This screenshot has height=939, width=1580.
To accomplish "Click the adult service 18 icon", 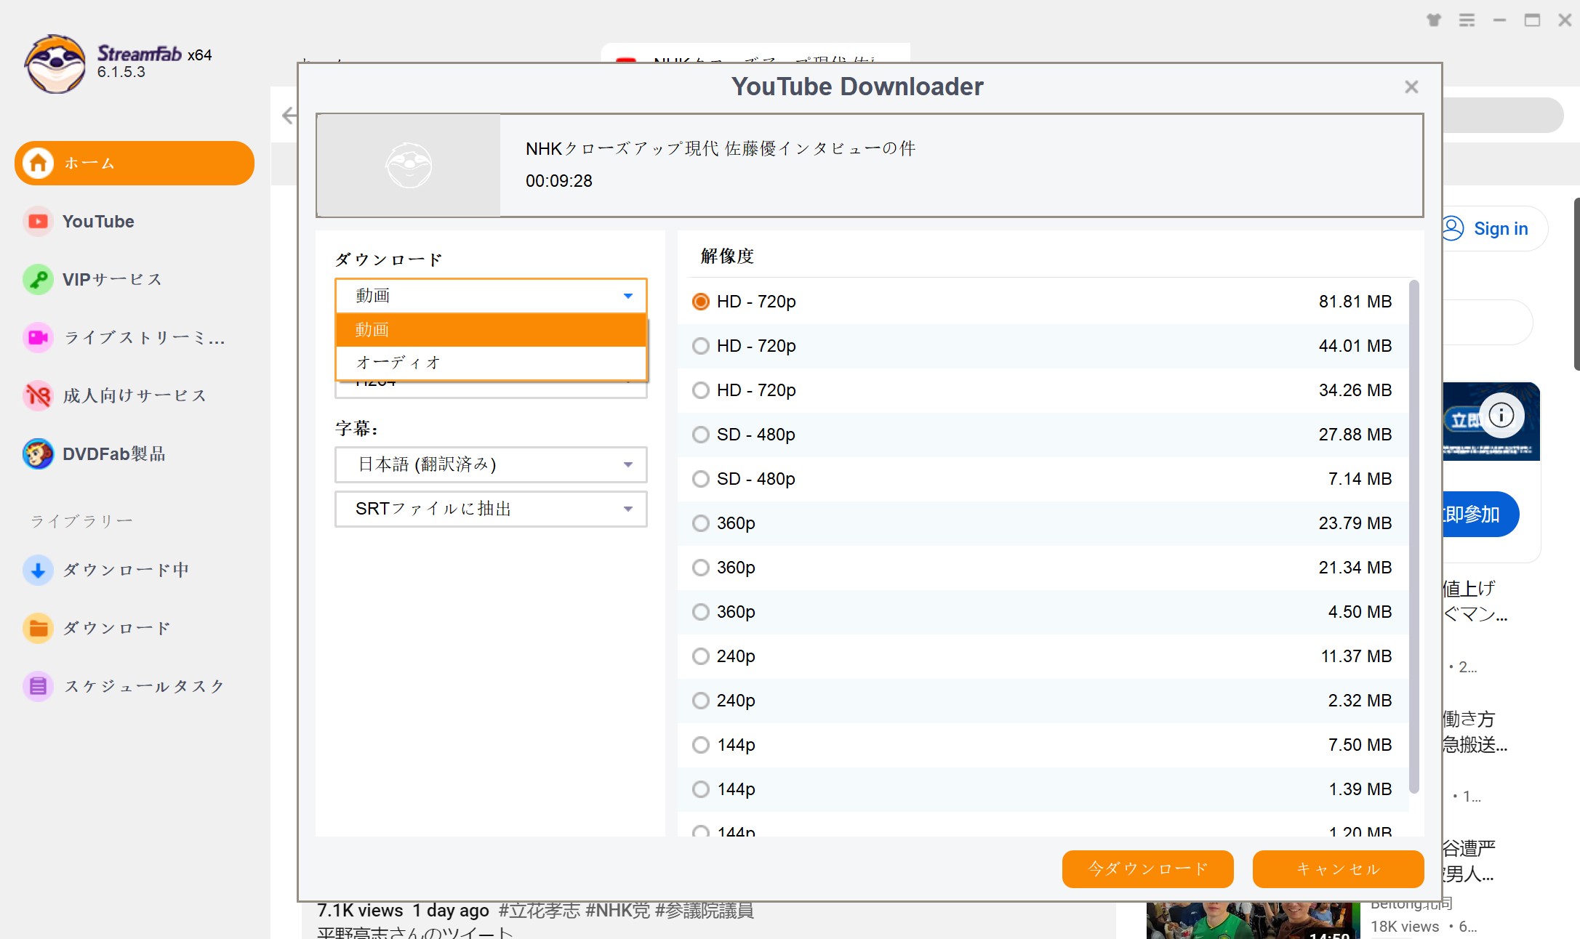I will pyautogui.click(x=39, y=395).
